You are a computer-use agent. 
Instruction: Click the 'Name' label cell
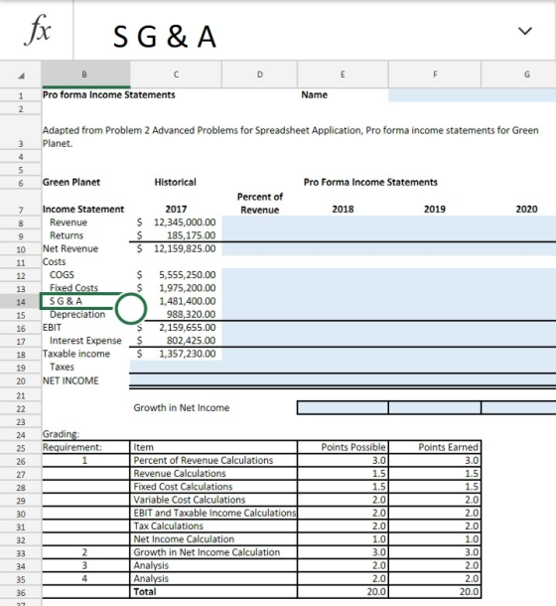pyautogui.click(x=314, y=95)
